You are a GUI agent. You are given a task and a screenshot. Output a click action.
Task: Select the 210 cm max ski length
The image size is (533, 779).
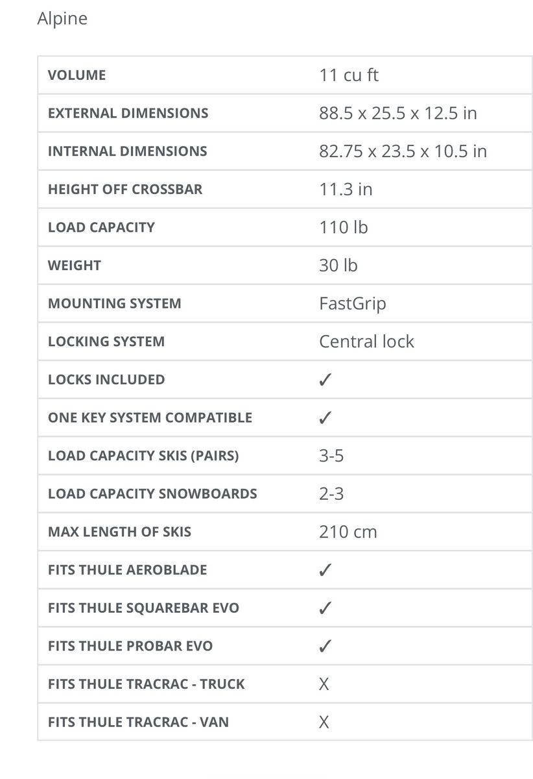pyautogui.click(x=348, y=532)
